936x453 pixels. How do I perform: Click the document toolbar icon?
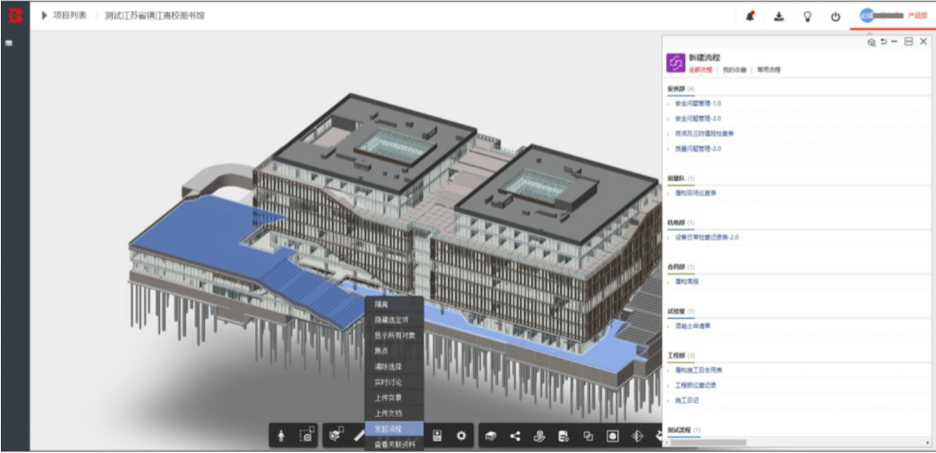[563, 436]
